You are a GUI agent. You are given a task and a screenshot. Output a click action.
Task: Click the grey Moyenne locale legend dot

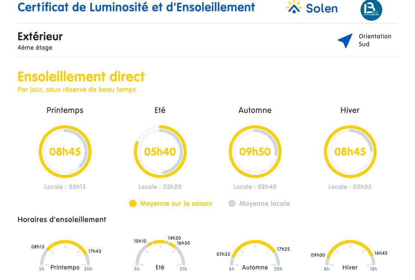232,204
